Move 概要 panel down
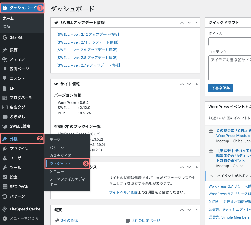251x225 pixels. [189, 210]
